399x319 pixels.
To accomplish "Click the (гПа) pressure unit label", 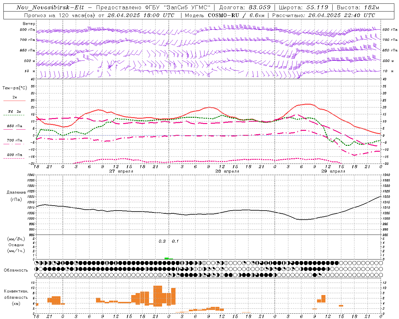I will 16,200.
